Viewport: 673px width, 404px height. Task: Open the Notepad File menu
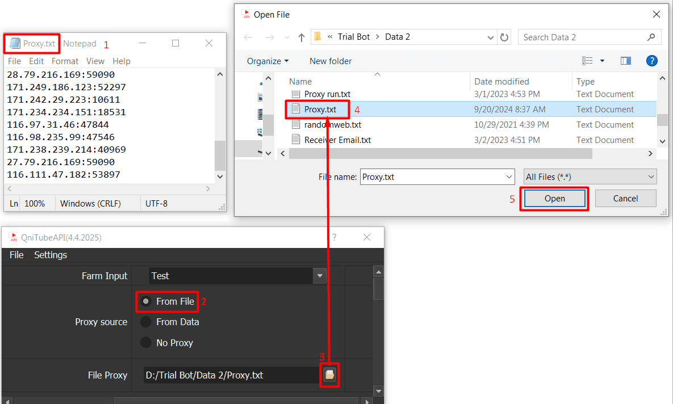[14, 61]
